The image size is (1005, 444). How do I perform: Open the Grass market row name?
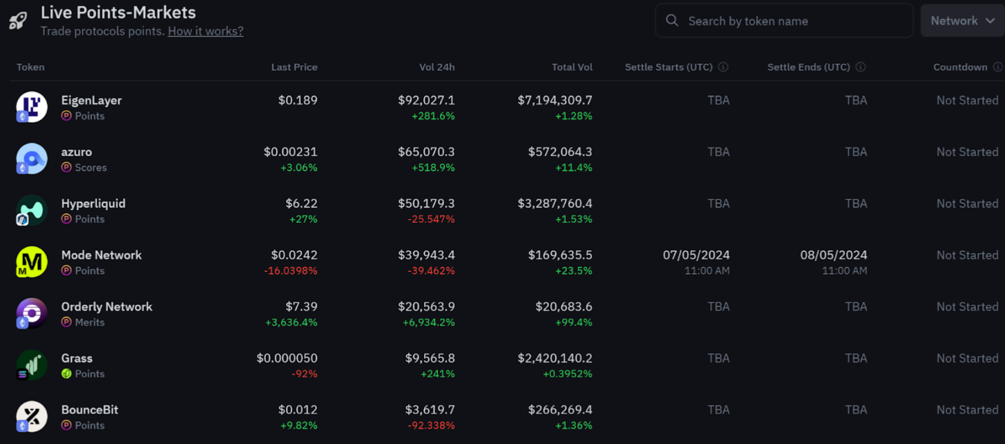click(77, 358)
